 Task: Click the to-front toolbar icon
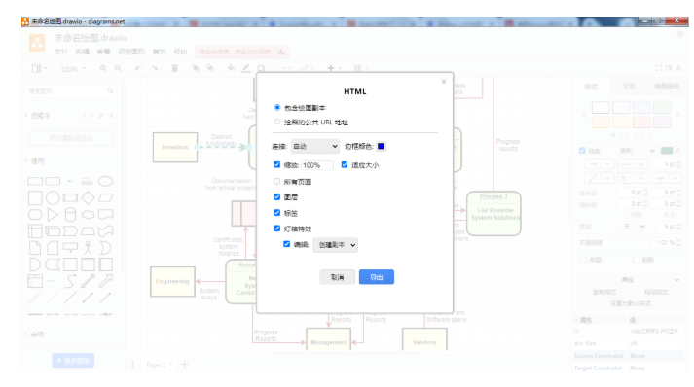(196, 68)
